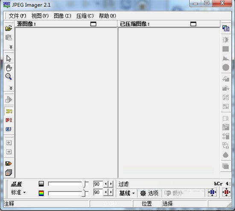Click the gray circle icon in right toolbar
235x211 pixels.
tap(226, 67)
